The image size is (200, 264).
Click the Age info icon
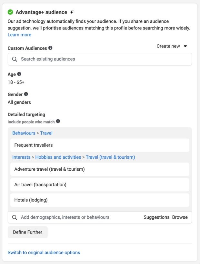tap(19, 74)
